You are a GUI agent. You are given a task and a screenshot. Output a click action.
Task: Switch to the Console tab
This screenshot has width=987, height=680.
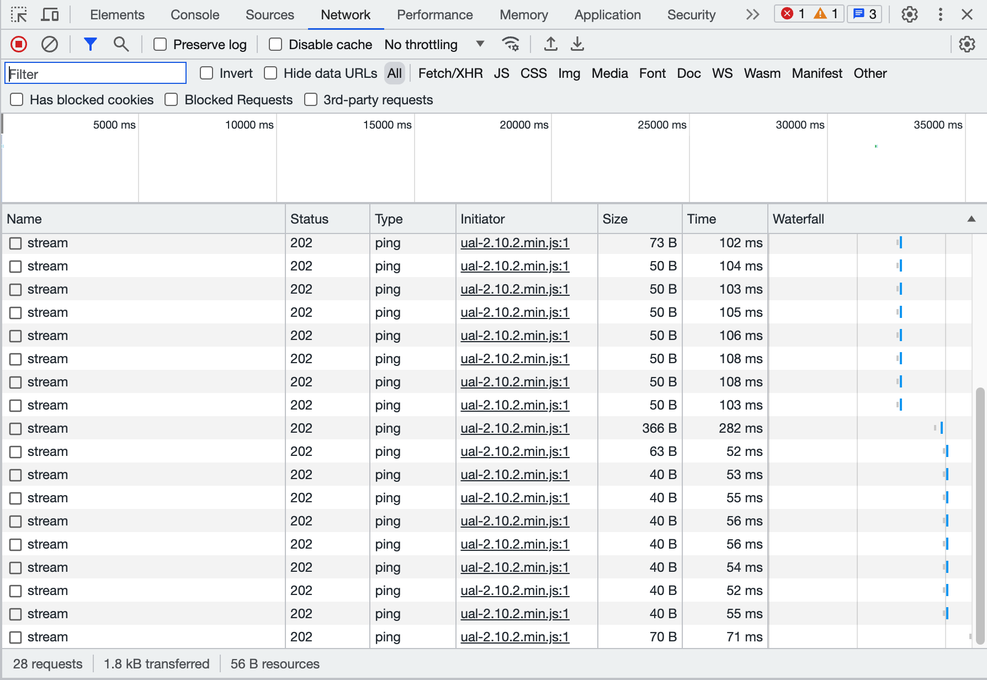[194, 15]
